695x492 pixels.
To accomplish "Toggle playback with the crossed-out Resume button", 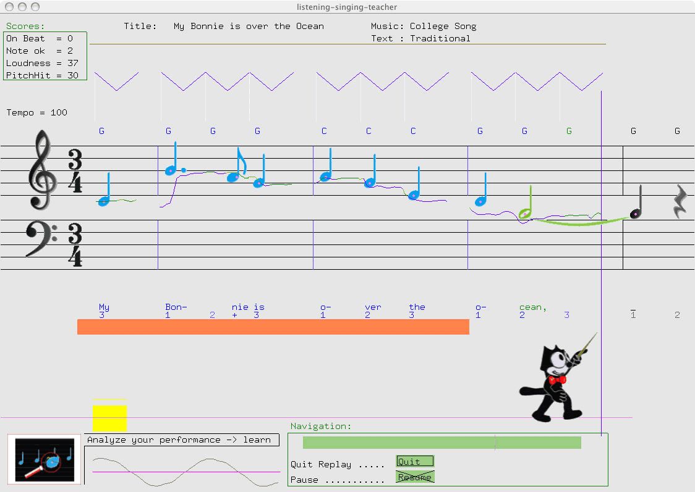I will coord(414,476).
